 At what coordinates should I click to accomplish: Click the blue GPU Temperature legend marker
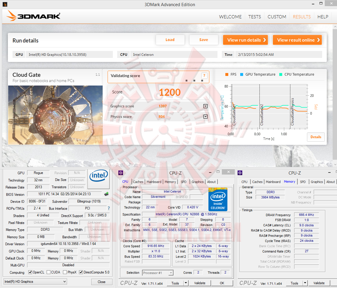242,74
